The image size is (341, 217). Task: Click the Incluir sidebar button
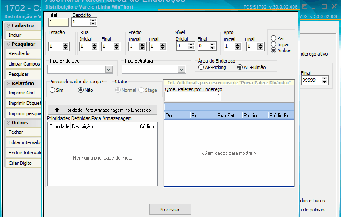23,35
